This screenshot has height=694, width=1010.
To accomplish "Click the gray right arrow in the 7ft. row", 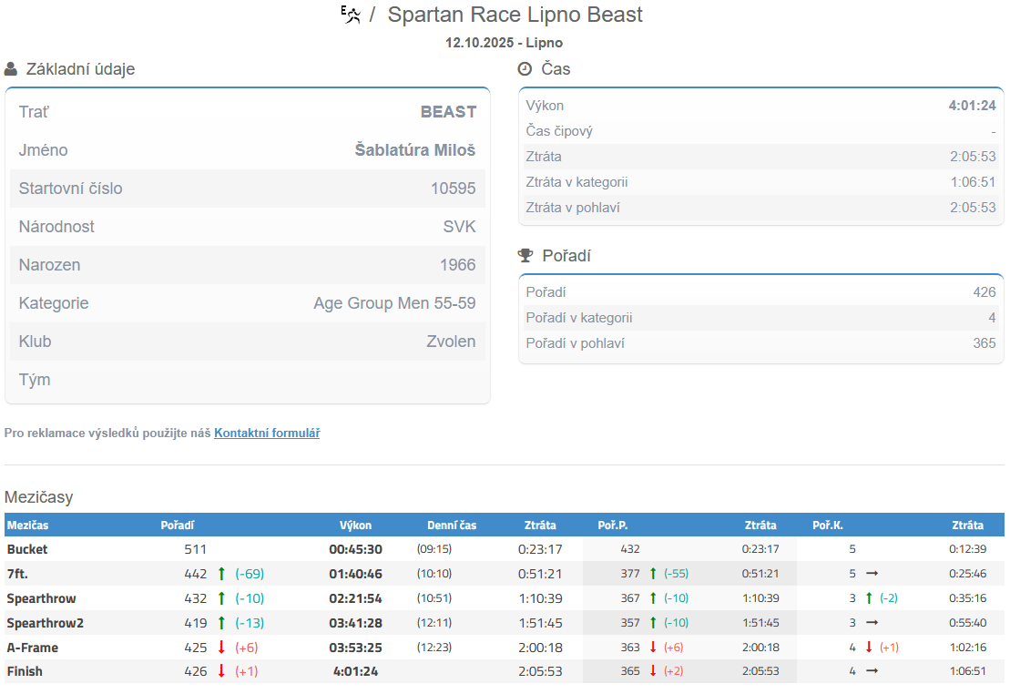I will (x=872, y=574).
